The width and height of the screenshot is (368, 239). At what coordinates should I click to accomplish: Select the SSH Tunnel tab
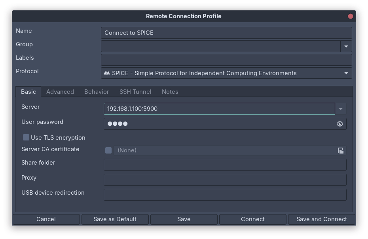(x=135, y=92)
